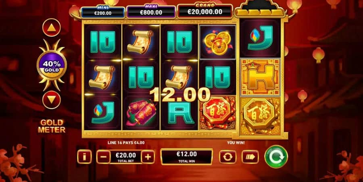Decrease total bet with minus button

pyautogui.click(x=103, y=157)
